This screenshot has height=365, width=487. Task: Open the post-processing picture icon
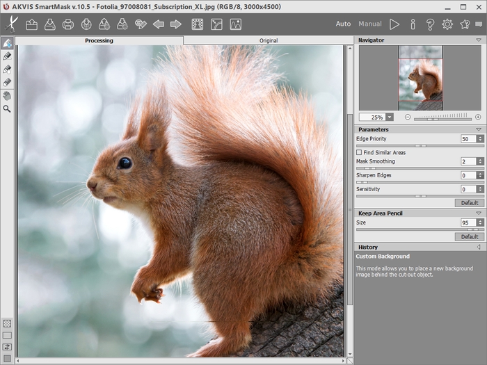click(x=236, y=24)
